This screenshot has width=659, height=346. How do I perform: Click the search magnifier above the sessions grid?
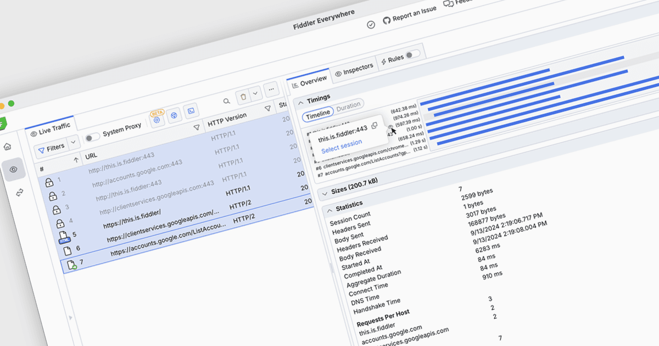[226, 101]
